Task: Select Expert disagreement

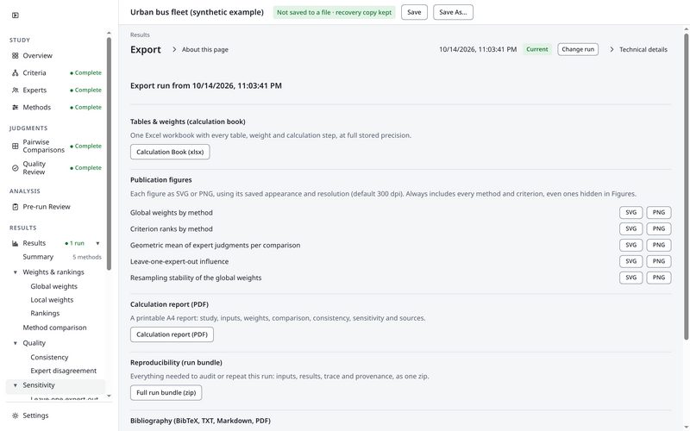Action: pyautogui.click(x=63, y=371)
